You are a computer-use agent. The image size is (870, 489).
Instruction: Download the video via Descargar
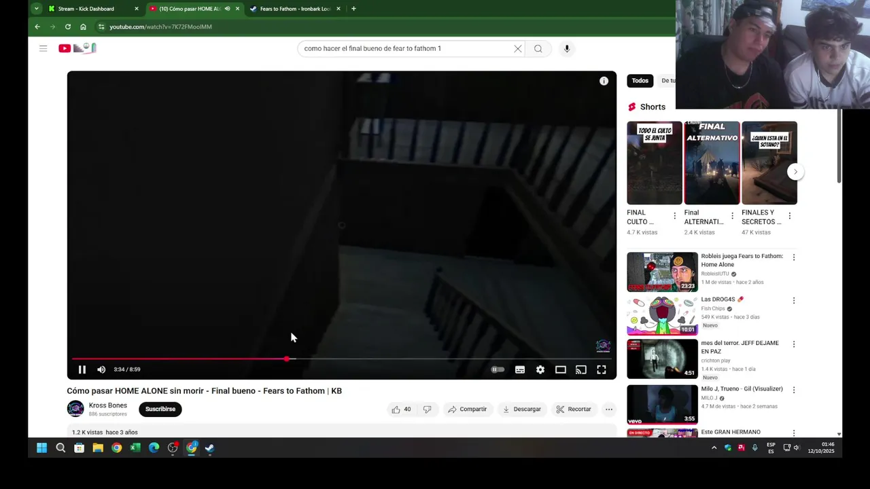pyautogui.click(x=522, y=409)
